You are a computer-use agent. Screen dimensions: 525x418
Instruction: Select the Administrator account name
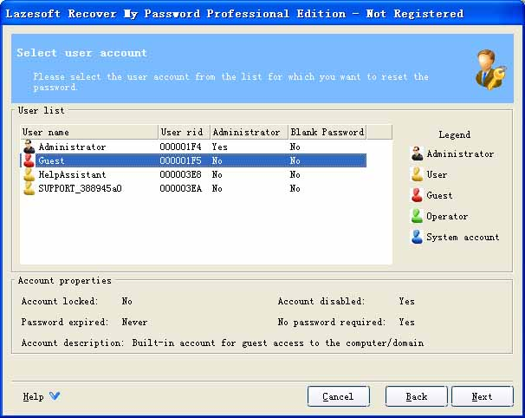72,147
